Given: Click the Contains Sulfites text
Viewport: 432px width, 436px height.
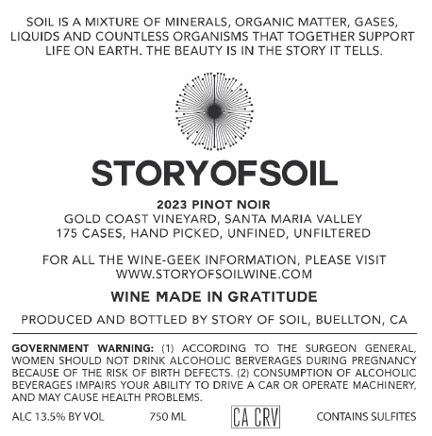Looking at the screenshot, I should coord(366,417).
